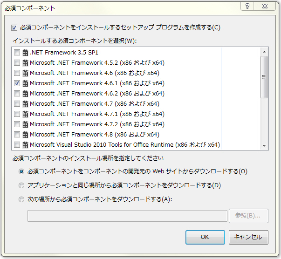Viewport: 281px width, 259px height.
Task: Check the .NET Framework 4.7.1 checkbox
Action: (x=17, y=114)
